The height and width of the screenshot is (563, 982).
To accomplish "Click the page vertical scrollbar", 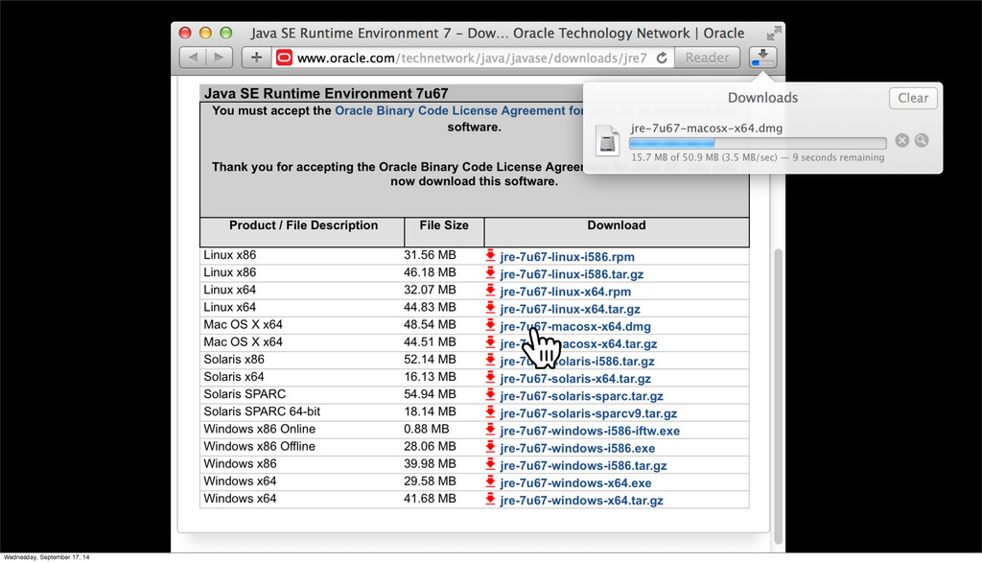I will point(778,396).
